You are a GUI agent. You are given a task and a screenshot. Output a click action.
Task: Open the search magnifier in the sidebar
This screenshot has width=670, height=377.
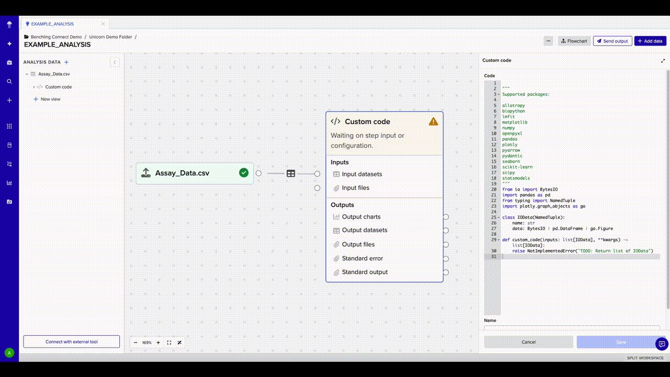[x=9, y=81]
